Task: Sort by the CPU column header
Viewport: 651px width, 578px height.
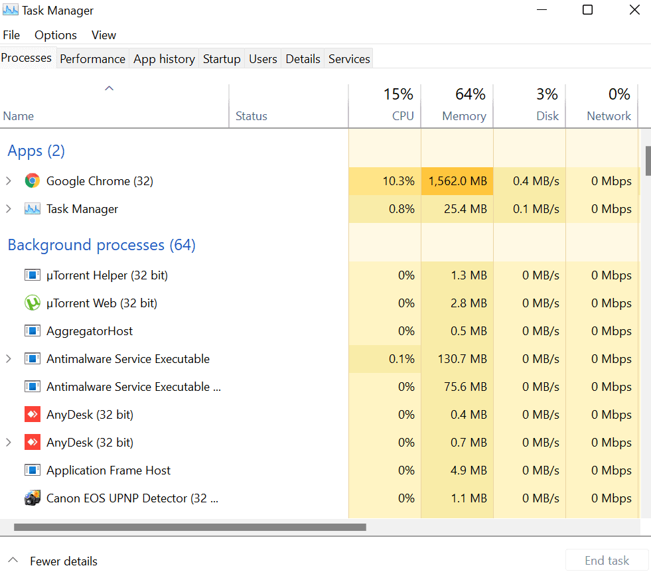Action: (x=385, y=106)
